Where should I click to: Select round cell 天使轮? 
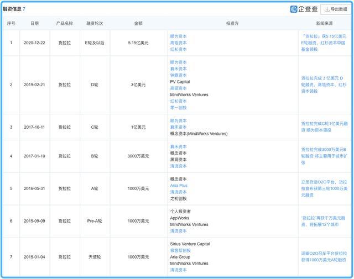point(95,257)
